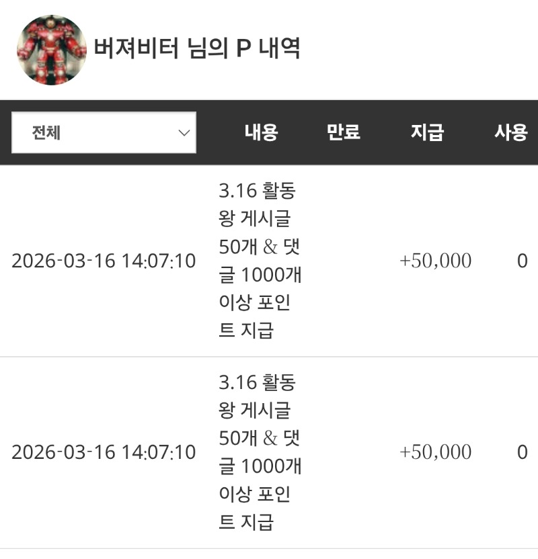538x559 pixels.
Task: Click the second row's +50,000 amount
Action: click(x=435, y=452)
